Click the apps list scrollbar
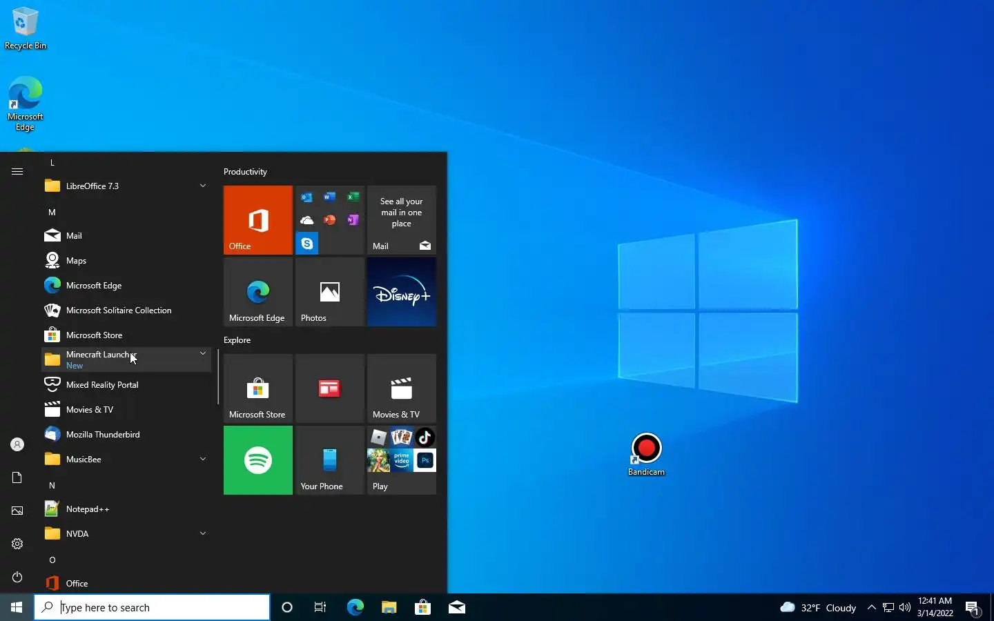994x621 pixels. [218, 377]
